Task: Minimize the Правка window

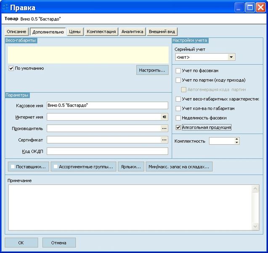Action: pyautogui.click(x=239, y=8)
